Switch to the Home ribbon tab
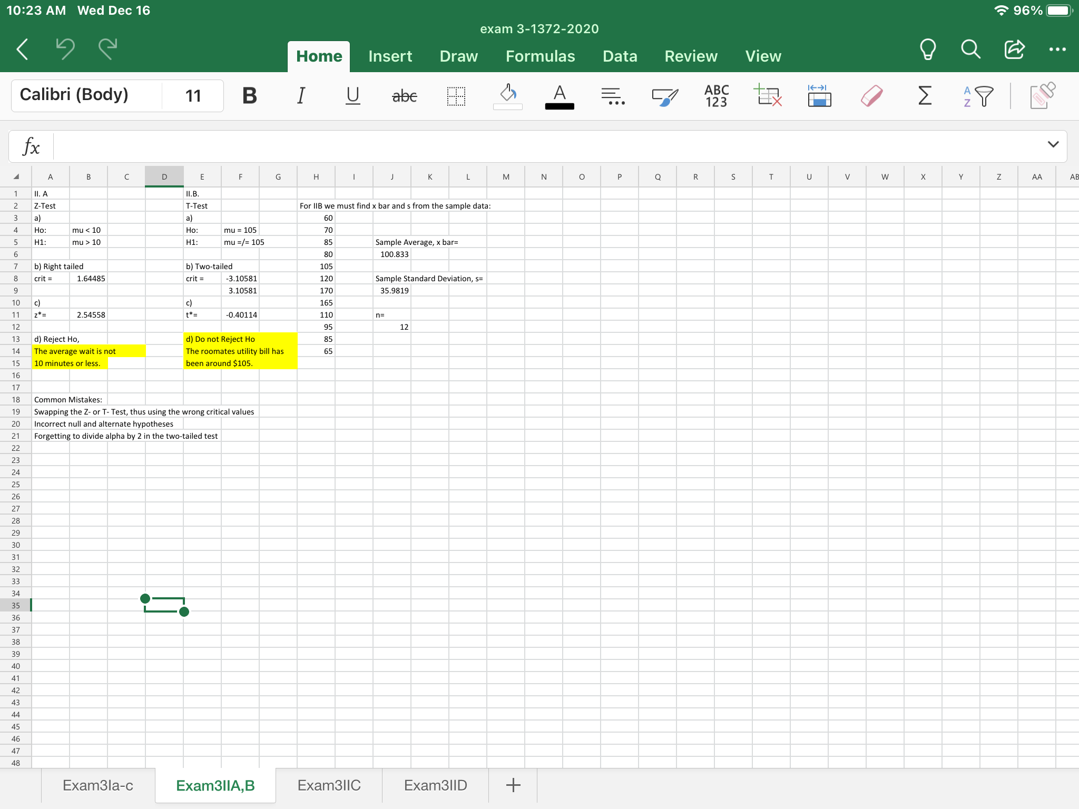 point(319,56)
